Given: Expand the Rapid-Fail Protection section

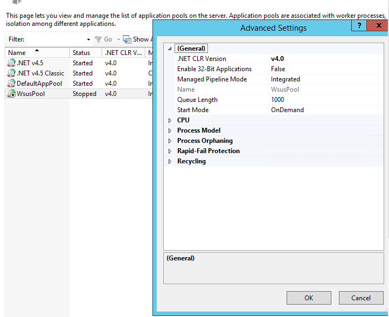Looking at the screenshot, I should (170, 151).
